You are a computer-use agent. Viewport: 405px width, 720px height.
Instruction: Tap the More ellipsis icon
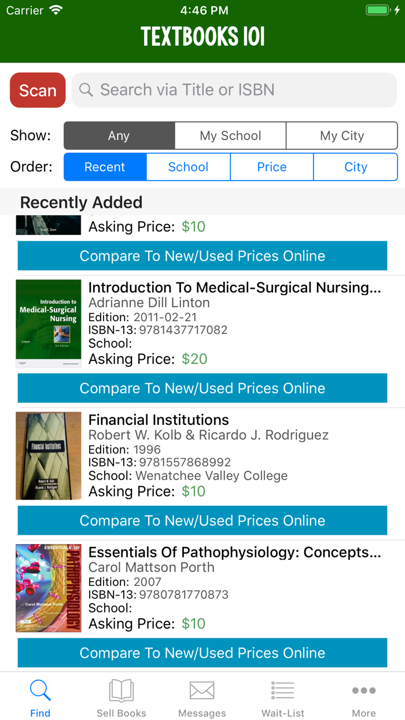point(364,690)
